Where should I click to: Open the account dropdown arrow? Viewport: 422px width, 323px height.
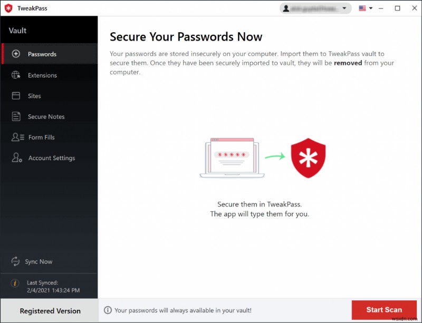(x=344, y=8)
